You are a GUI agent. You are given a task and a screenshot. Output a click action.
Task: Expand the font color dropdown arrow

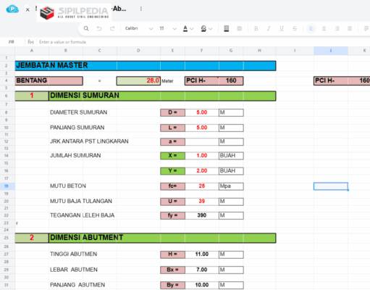pos(192,29)
